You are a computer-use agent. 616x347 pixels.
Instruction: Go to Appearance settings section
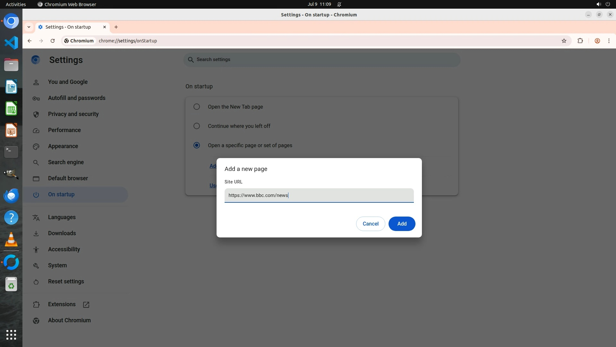(x=63, y=146)
